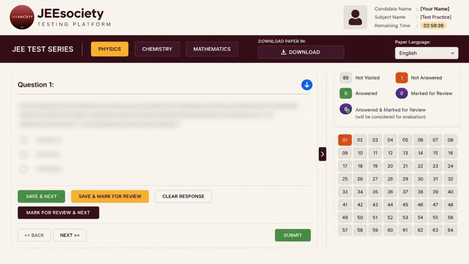
Task: Select the second answer option radio
Action: (24, 154)
